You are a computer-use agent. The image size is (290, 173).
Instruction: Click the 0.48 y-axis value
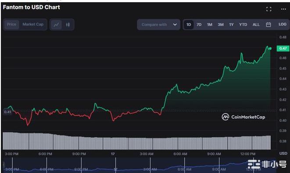pyautogui.click(x=283, y=37)
